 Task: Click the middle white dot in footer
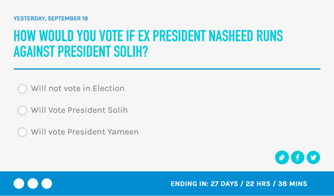33,184
